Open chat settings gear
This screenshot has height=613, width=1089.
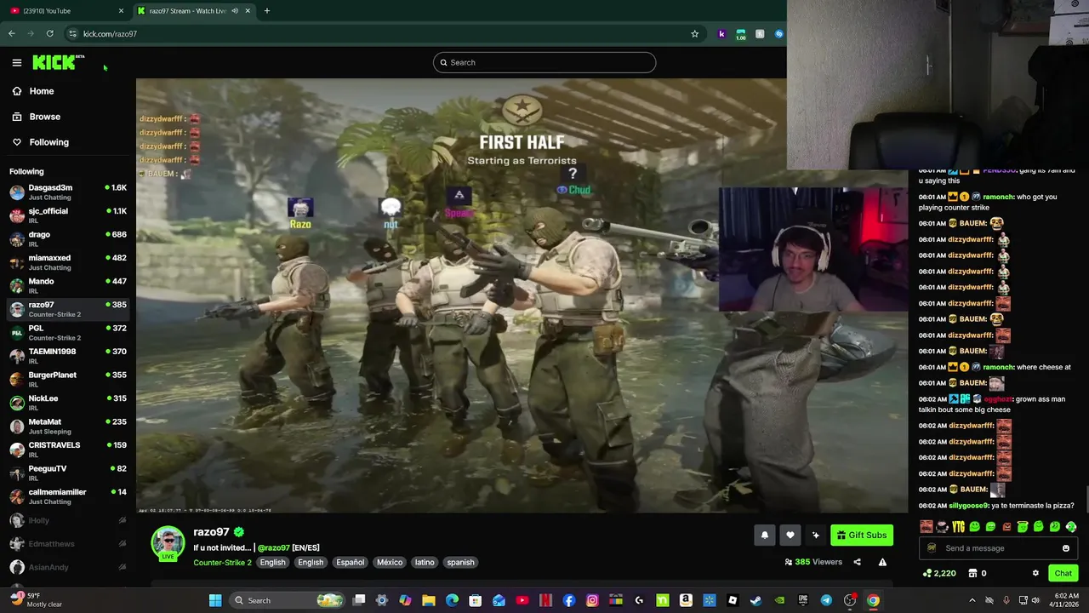pos(1035,573)
